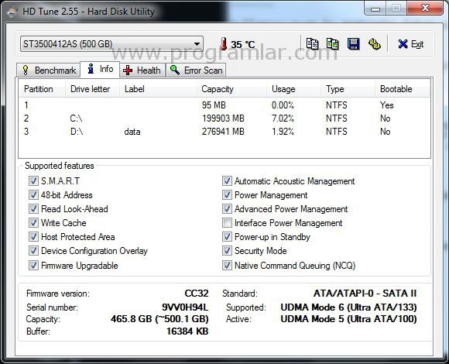Save screenshot with floppy disk icon
The height and width of the screenshot is (364, 449).
coord(353,44)
